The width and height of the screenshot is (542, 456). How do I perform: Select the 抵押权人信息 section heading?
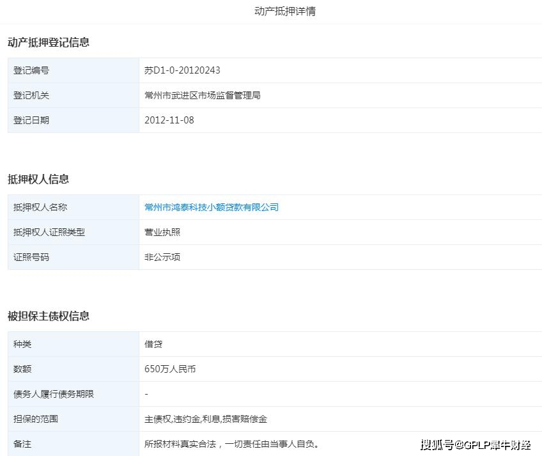(x=38, y=179)
